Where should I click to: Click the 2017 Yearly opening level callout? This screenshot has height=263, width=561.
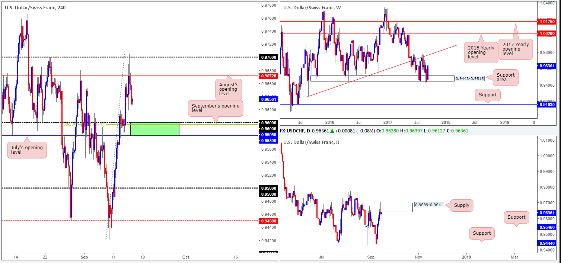pyautogui.click(x=516, y=49)
